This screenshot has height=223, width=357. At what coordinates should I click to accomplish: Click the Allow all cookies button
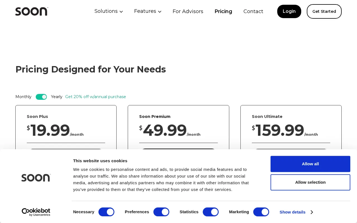pyautogui.click(x=310, y=164)
